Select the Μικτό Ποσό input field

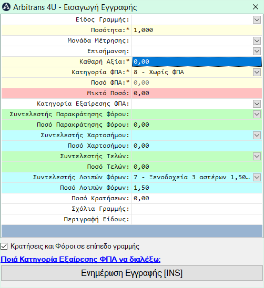197,94
